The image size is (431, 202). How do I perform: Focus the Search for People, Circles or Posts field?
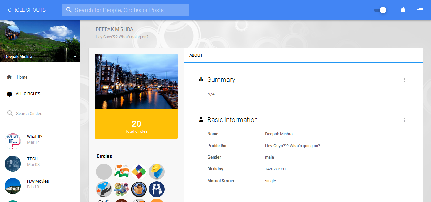tap(125, 10)
